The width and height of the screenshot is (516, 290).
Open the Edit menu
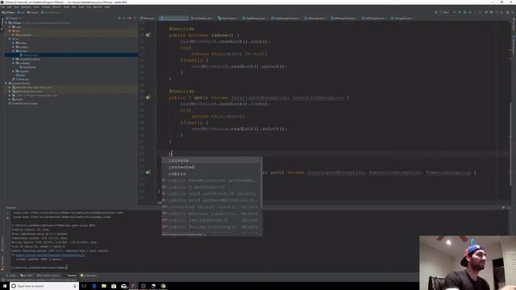[x=10, y=7]
